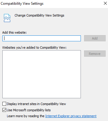Close the Compatibility View Settings dialog

pyautogui.click(x=105, y=3)
